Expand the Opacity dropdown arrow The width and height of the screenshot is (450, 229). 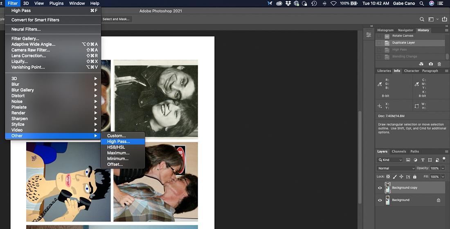443,168
